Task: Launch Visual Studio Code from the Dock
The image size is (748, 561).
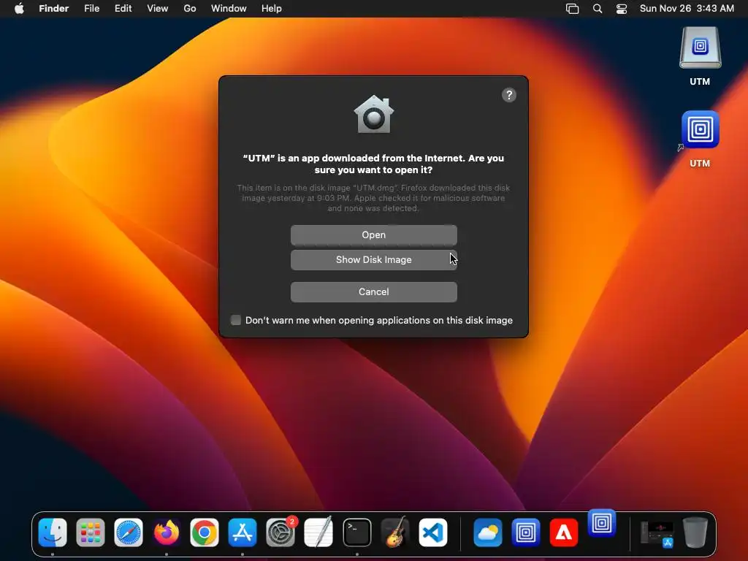Action: [x=433, y=532]
